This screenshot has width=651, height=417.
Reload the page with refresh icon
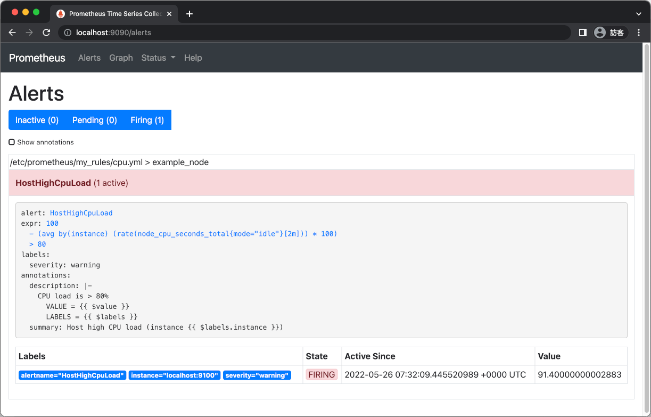46,32
